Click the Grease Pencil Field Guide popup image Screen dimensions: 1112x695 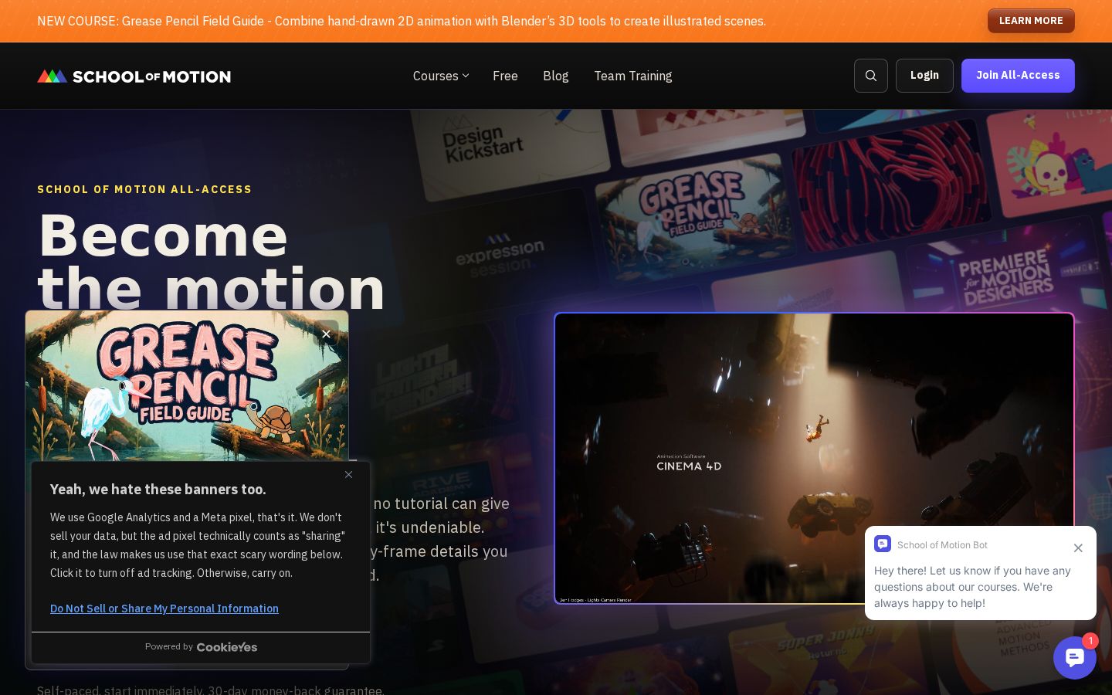187,386
